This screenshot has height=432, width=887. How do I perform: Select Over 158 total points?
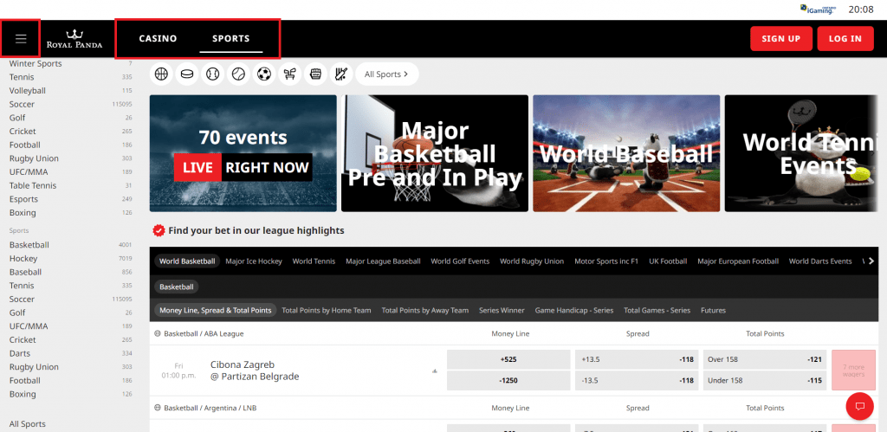click(765, 359)
